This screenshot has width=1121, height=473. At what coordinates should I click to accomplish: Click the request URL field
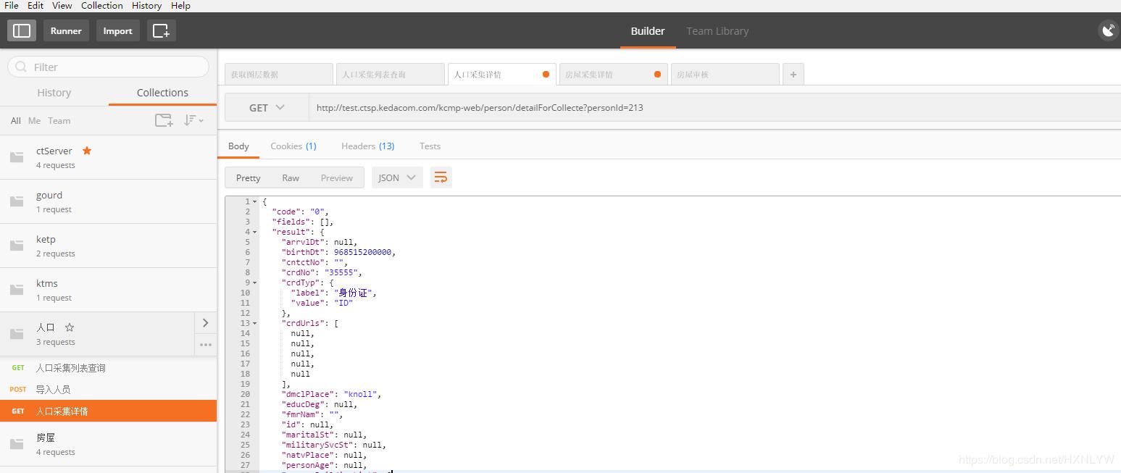point(714,107)
